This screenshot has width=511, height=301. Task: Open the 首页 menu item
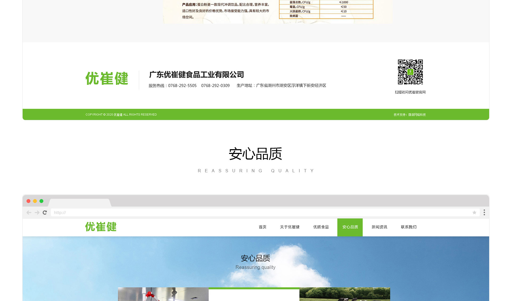pyautogui.click(x=262, y=227)
